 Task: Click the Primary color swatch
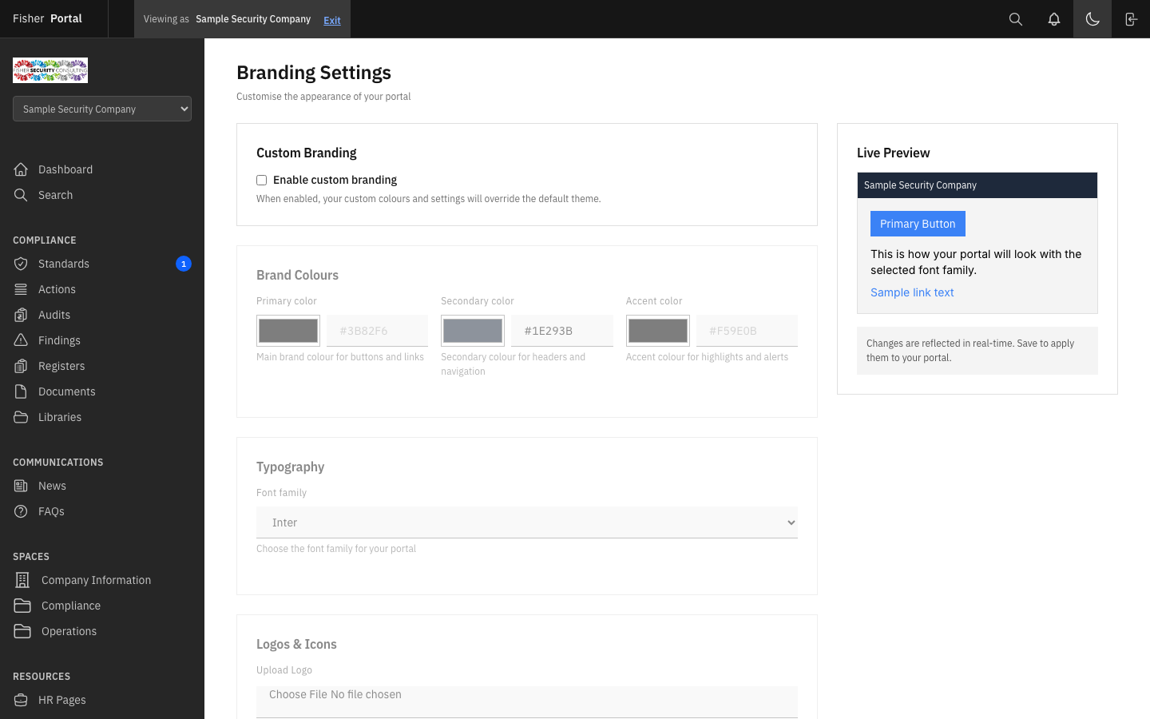click(287, 330)
